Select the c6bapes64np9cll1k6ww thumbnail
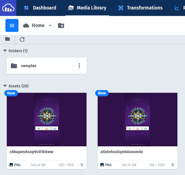The image size is (185, 175). coord(47,120)
